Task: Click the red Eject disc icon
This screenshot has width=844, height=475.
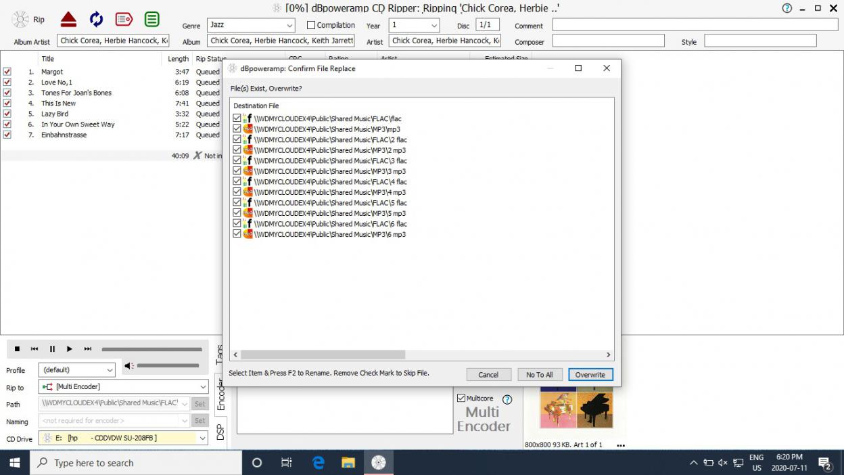Action: [x=68, y=19]
